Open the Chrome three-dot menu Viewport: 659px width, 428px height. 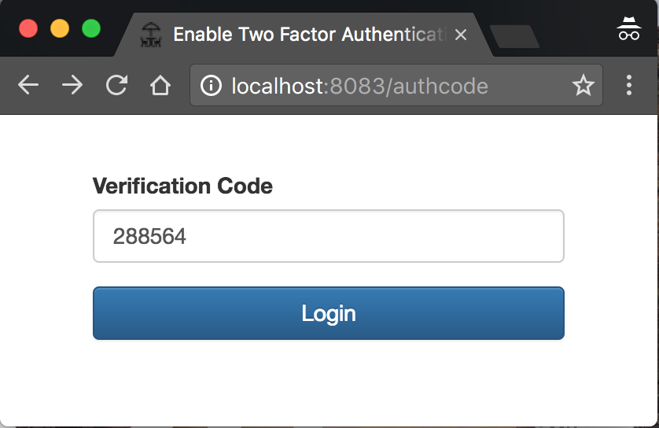point(628,86)
